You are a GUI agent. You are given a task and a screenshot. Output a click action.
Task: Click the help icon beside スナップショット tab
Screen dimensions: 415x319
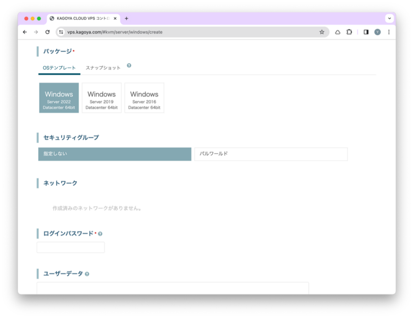tap(129, 65)
